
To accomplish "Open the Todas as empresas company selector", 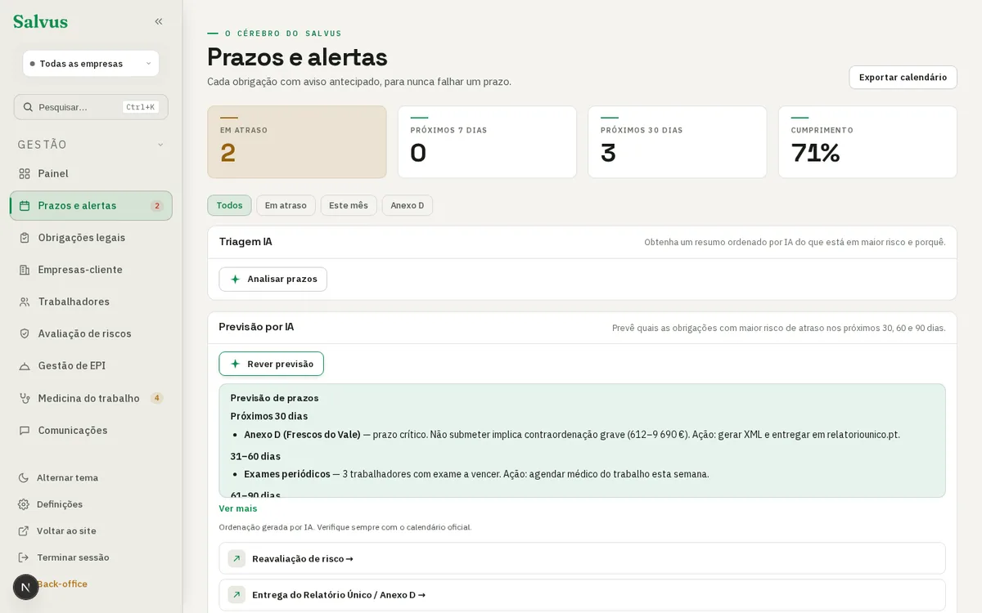I will 91,64.
